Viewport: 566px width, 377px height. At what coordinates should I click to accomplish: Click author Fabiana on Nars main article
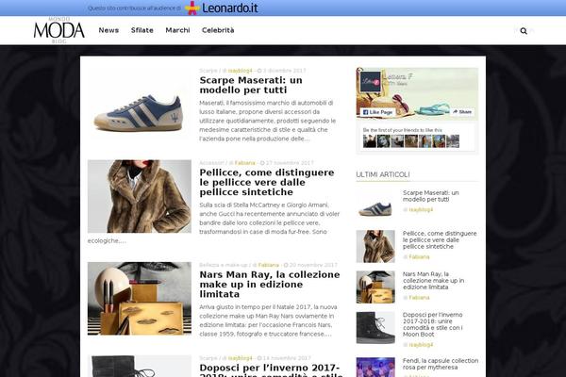[x=269, y=265]
